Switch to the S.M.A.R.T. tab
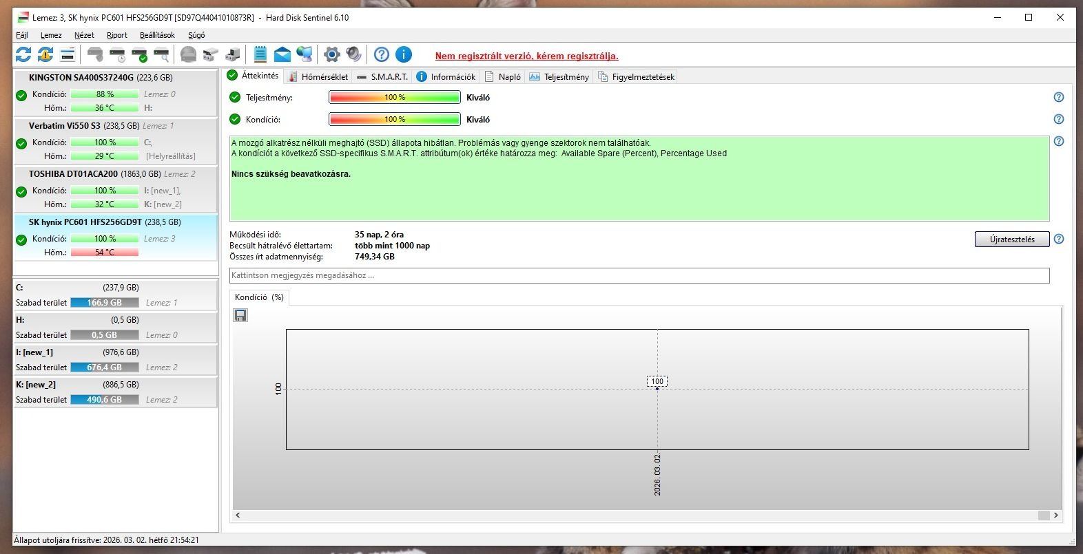The width and height of the screenshot is (1083, 554). pos(382,76)
